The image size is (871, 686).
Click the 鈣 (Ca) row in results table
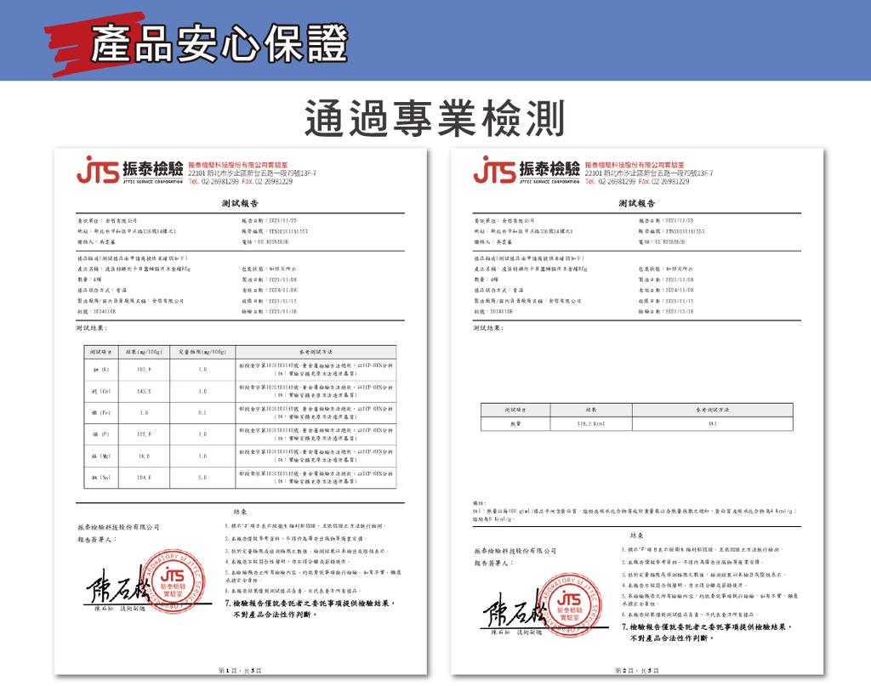coord(239,391)
